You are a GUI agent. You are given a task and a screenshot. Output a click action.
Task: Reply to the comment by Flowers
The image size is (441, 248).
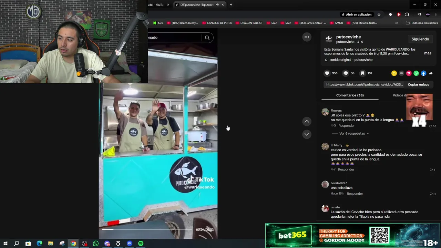pyautogui.click(x=346, y=126)
